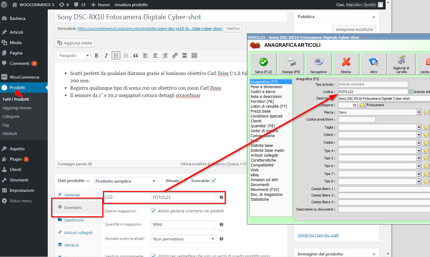Viewport: 430px width, 257px height.
Task: Click the COD field containing FOTO123
Action: (x=184, y=197)
